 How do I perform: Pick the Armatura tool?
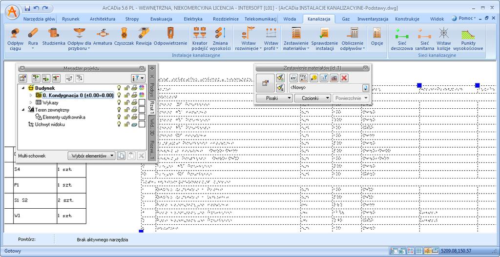pos(103,37)
